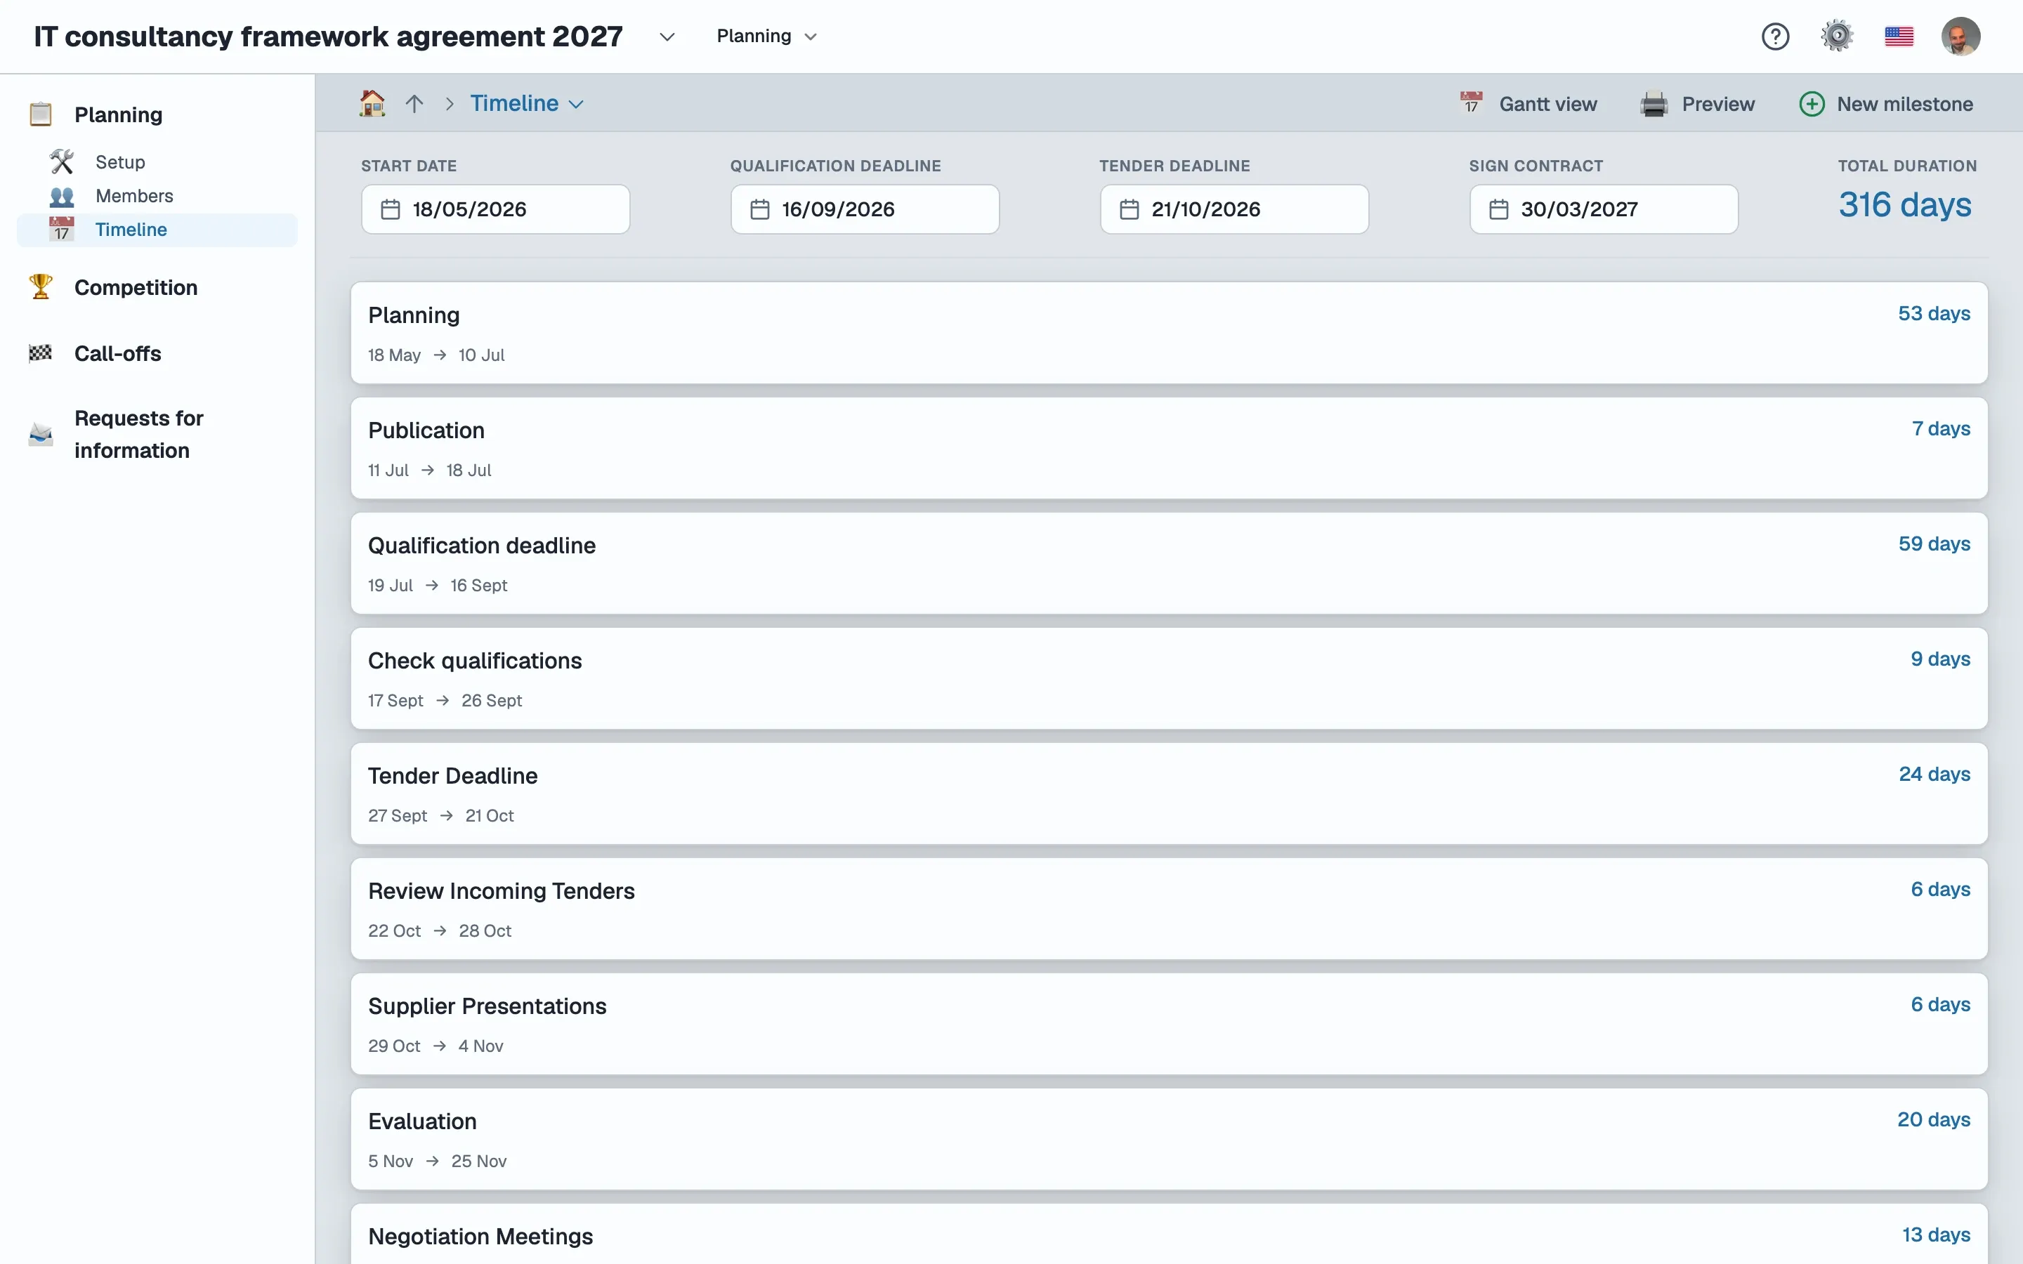The height and width of the screenshot is (1264, 2023).
Task: Open the help question mark icon
Action: click(x=1775, y=36)
